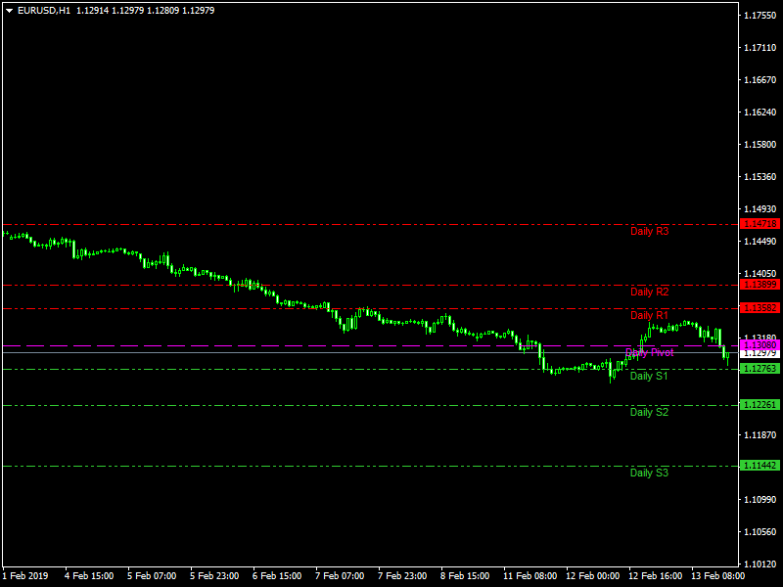Click the EURUSD,H1 chart title text
Image resolution: width=783 pixels, height=587 pixels.
coord(44,10)
